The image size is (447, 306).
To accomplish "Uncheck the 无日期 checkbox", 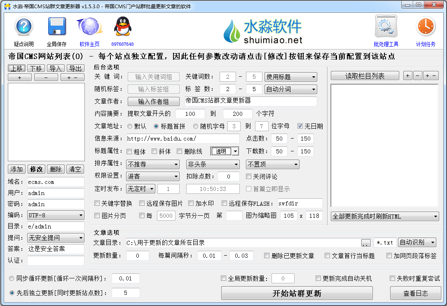I will click(x=299, y=126).
